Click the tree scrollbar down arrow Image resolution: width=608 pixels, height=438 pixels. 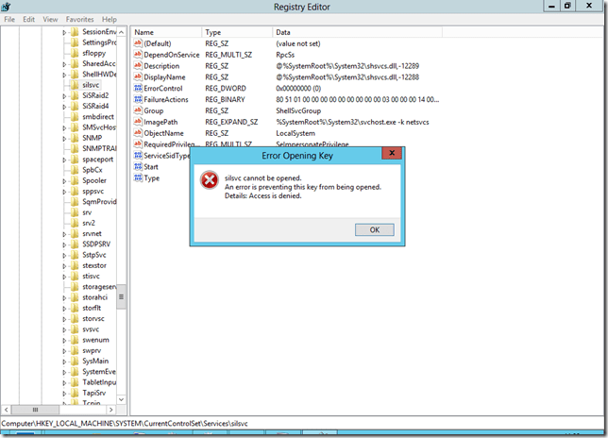pos(122,399)
